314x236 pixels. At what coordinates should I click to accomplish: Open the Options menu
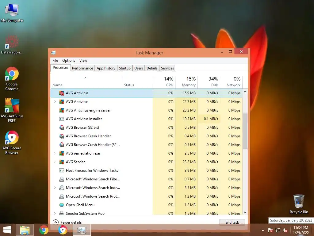coord(69,61)
